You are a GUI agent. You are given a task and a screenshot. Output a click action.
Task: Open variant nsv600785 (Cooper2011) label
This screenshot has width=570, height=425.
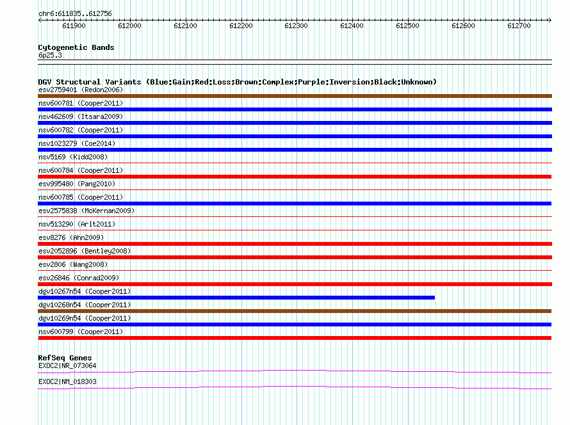[81, 197]
